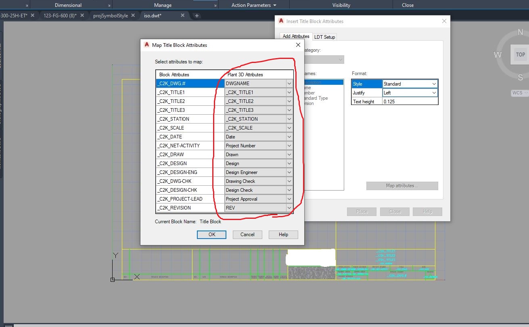Click OK in Map Title Block Attributes
This screenshot has width=529, height=327.
point(211,234)
